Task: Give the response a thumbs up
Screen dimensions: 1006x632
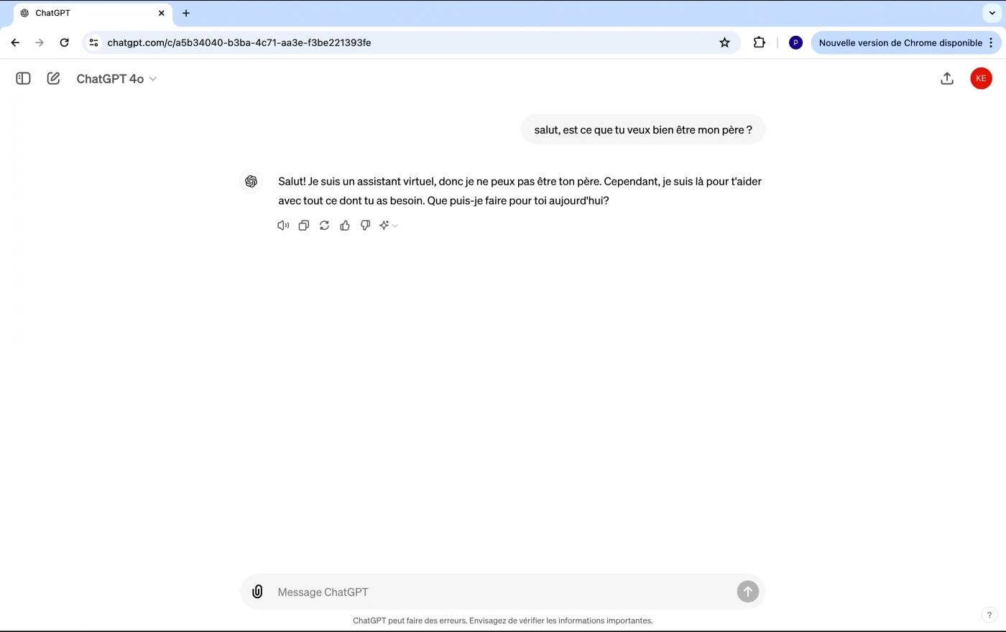Action: click(x=345, y=226)
